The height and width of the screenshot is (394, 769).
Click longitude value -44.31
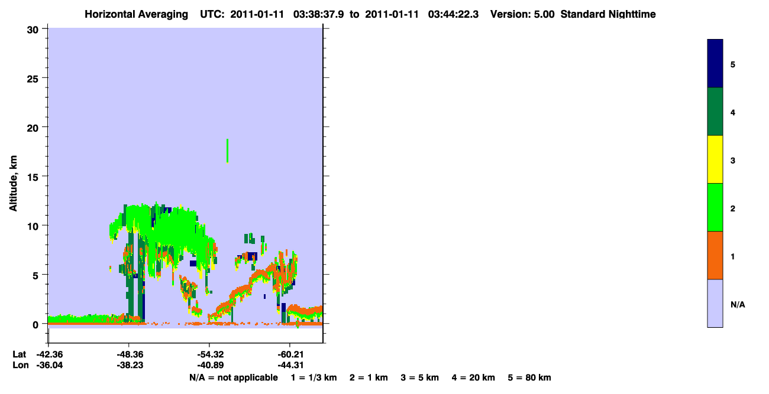pos(290,365)
